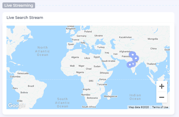Click Mongolia on the map

pos(153,39)
